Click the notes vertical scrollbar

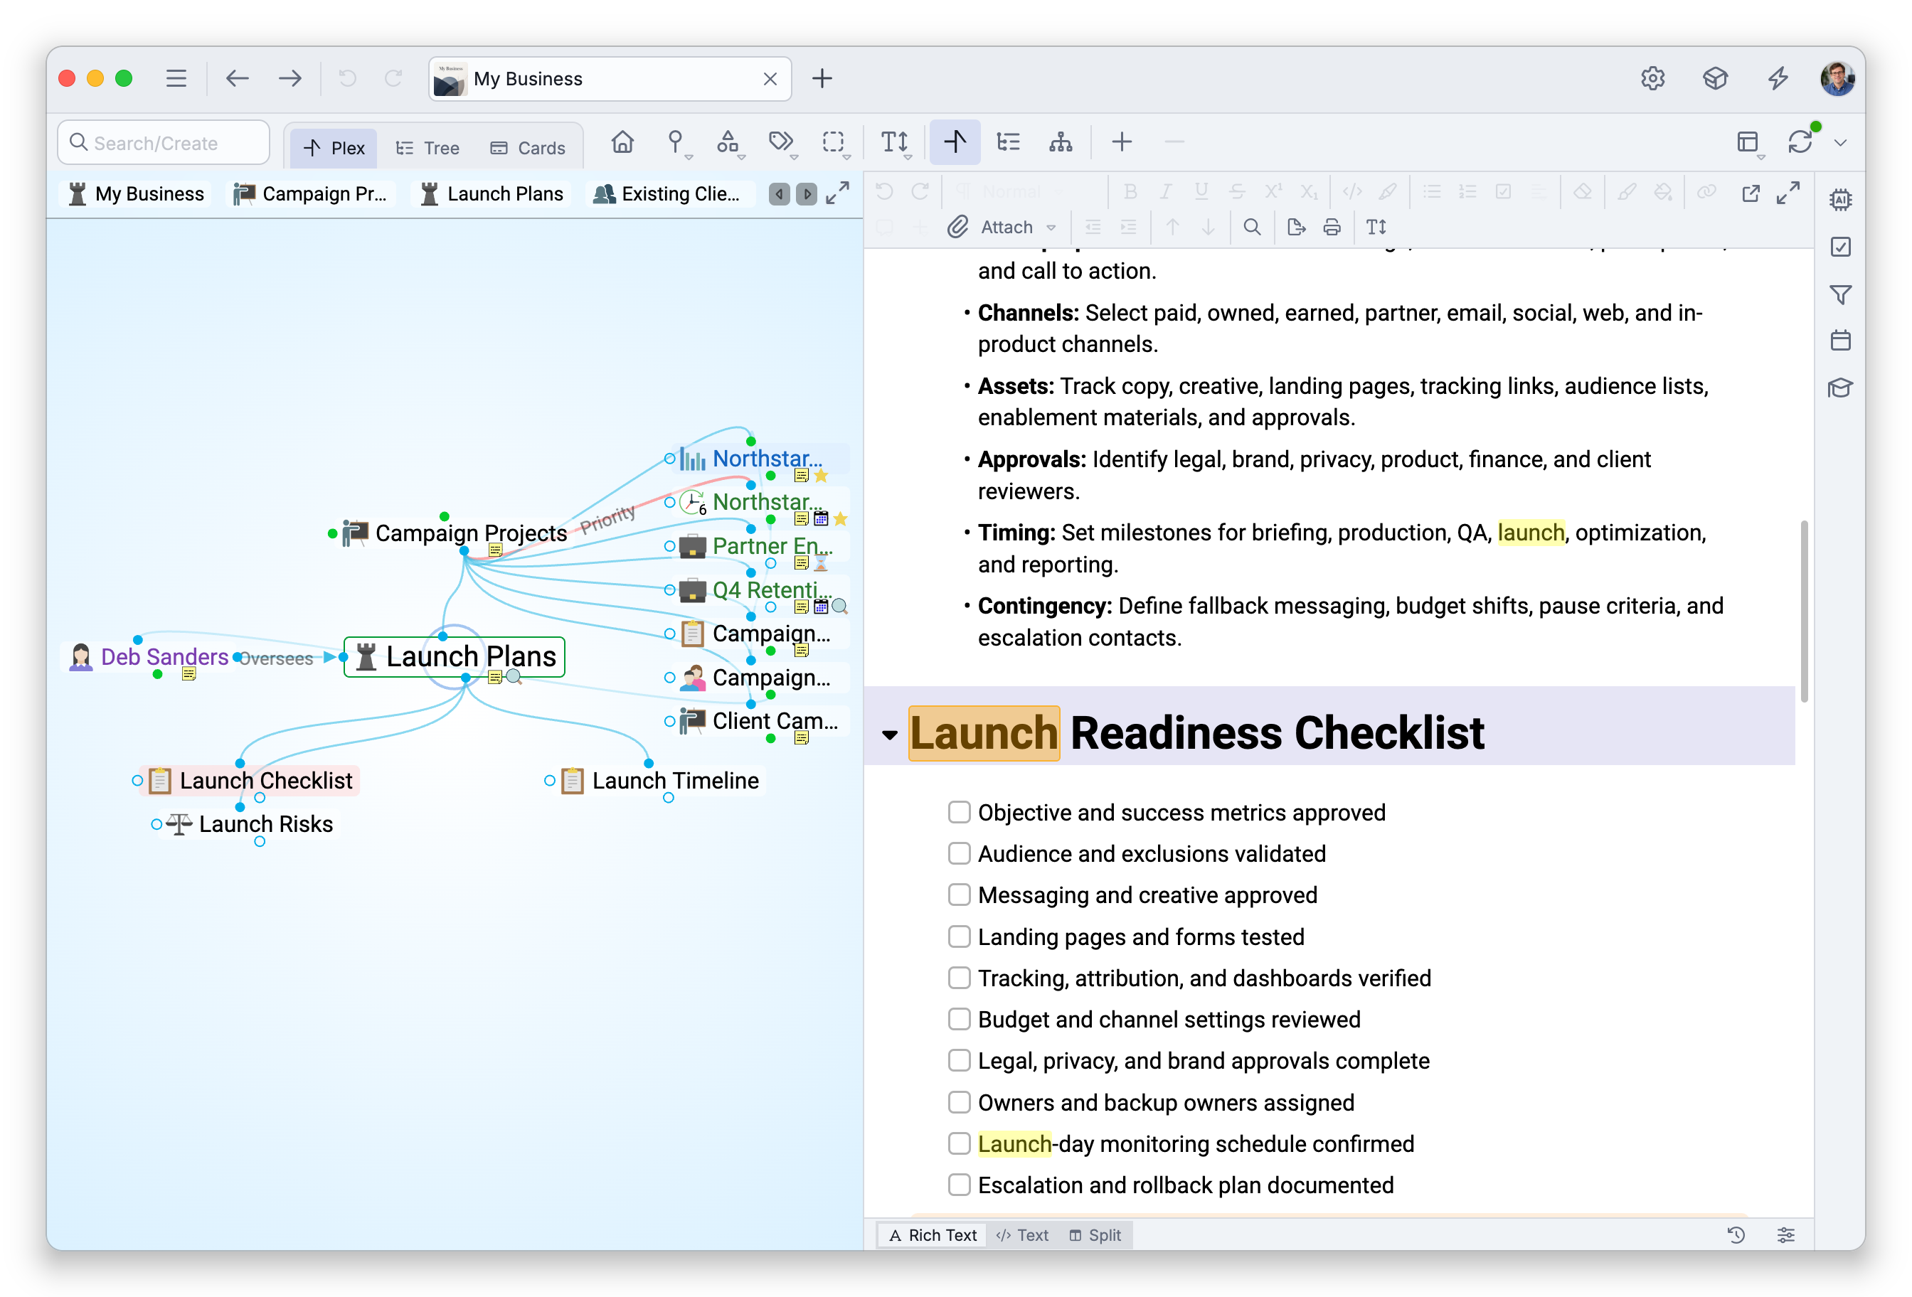click(1803, 610)
